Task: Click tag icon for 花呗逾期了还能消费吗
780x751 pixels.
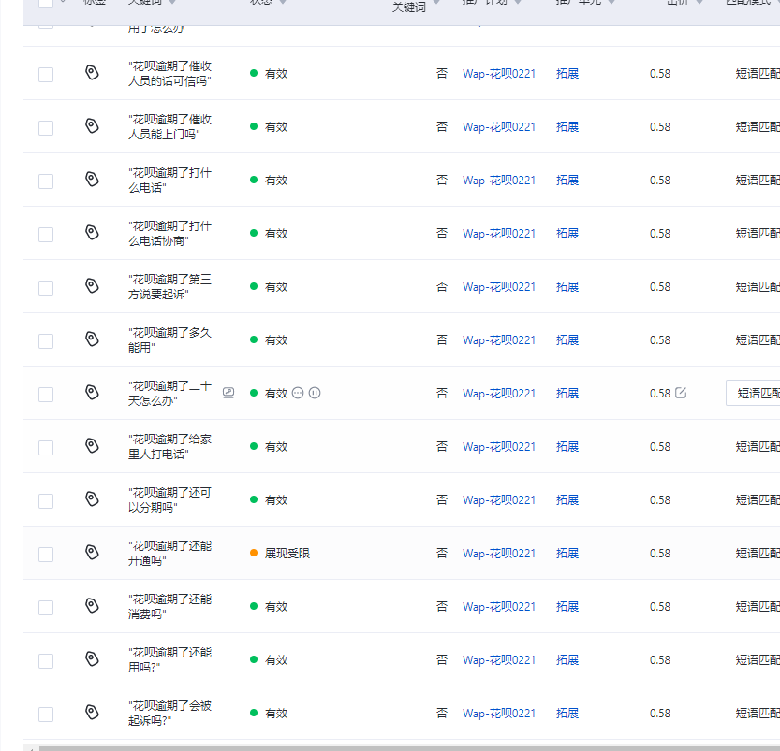Action: (92, 605)
